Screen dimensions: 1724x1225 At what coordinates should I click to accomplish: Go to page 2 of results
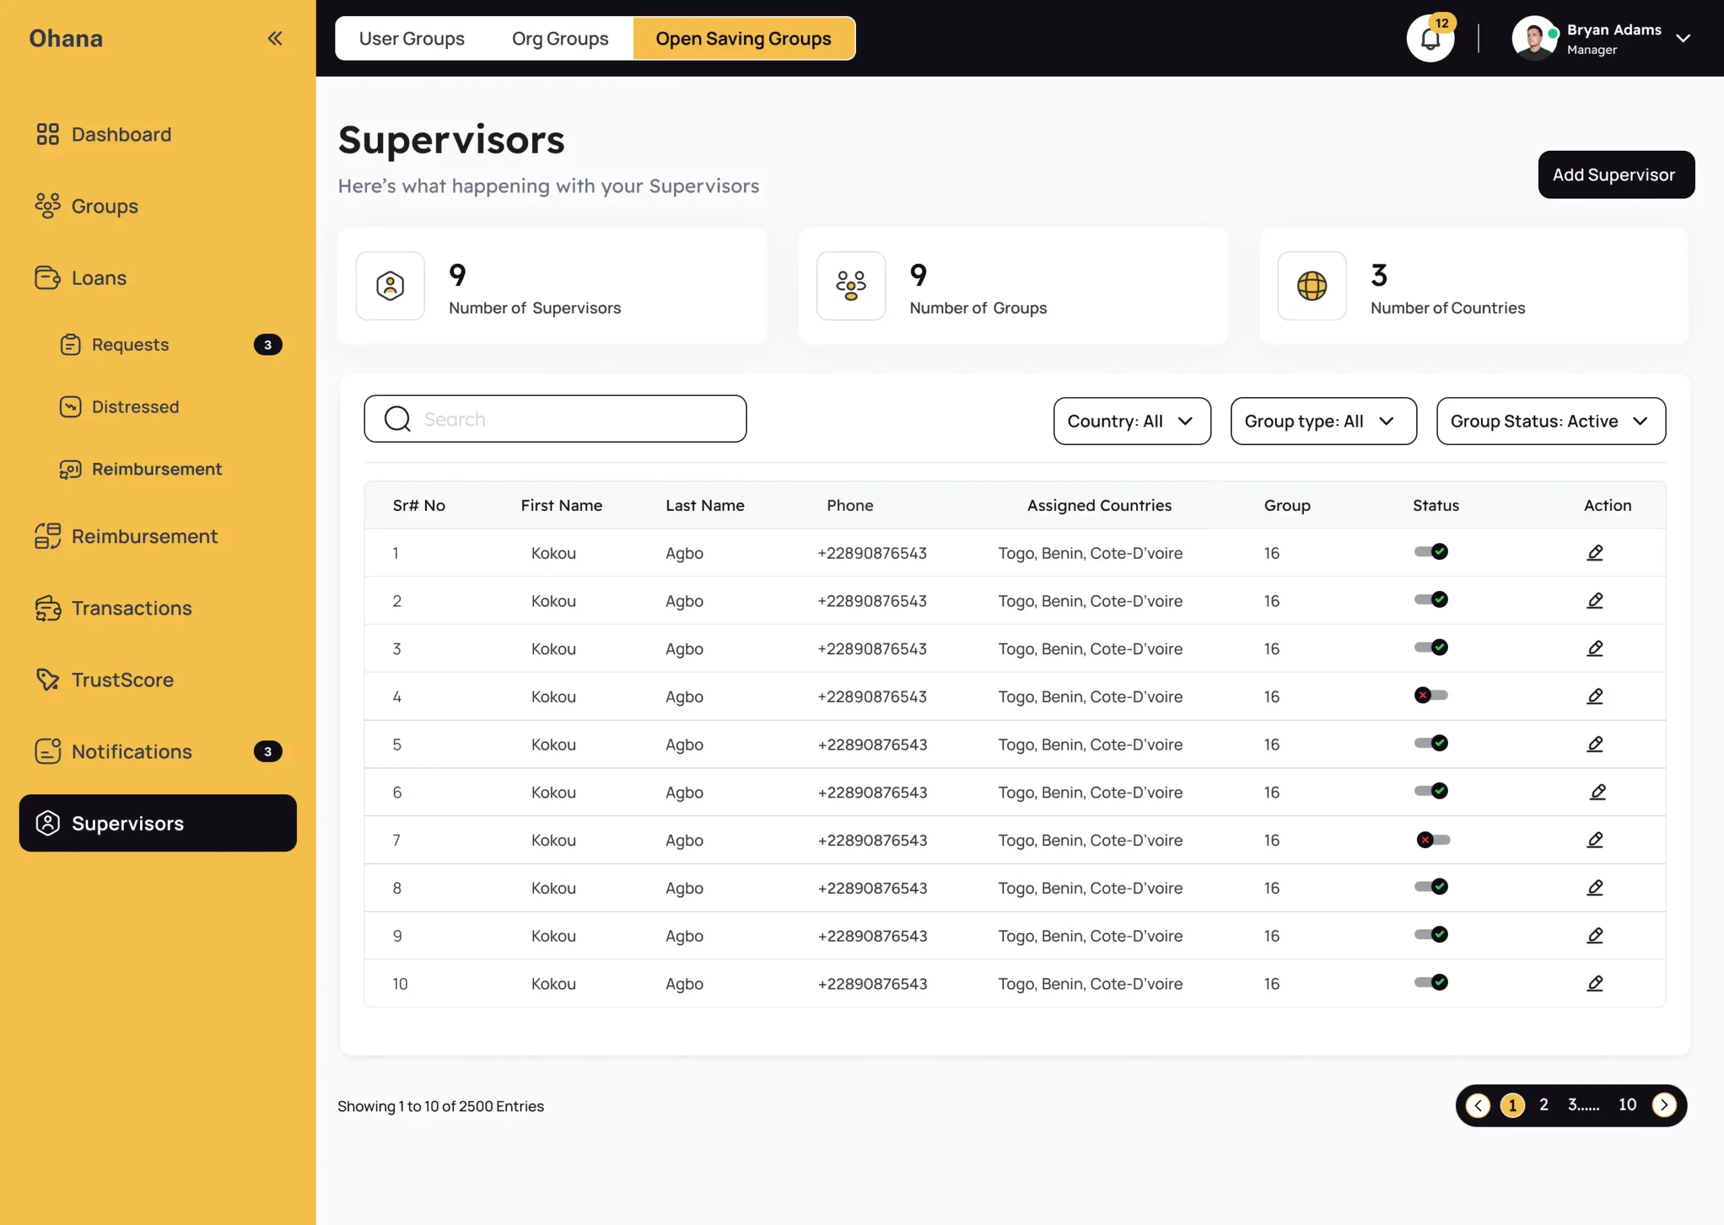pyautogui.click(x=1544, y=1105)
